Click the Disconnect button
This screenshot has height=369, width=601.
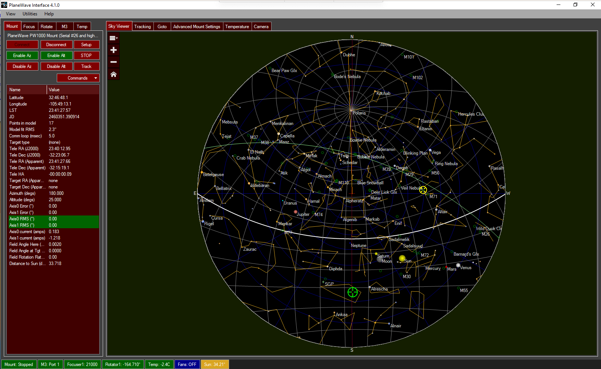56,45
